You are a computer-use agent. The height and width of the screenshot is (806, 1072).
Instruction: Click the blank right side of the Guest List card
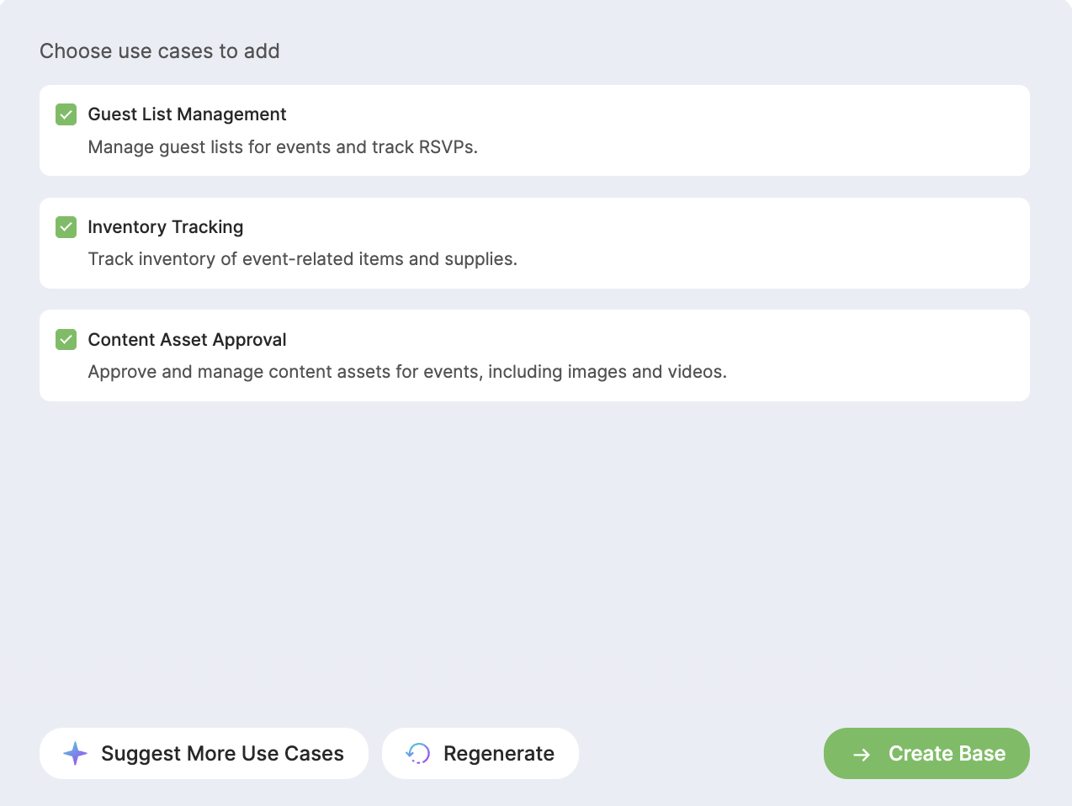pos(757,130)
